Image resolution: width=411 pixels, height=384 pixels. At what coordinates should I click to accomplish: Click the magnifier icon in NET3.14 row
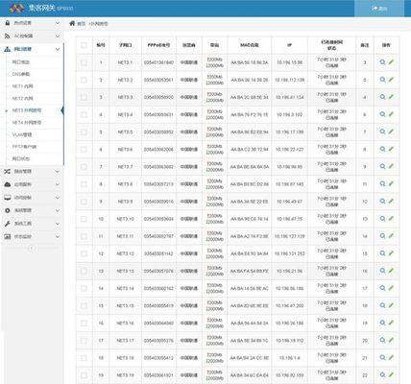(382, 288)
